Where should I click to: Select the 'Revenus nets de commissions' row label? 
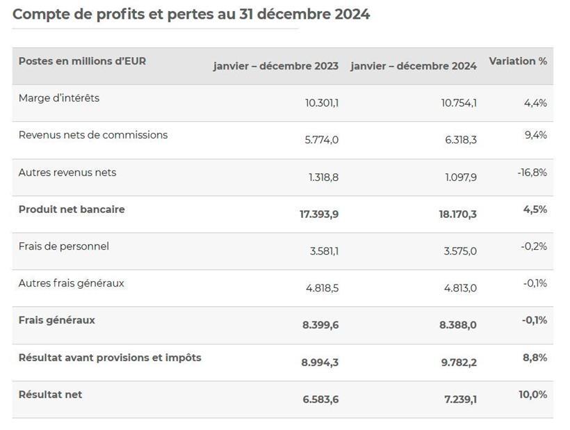(93, 135)
